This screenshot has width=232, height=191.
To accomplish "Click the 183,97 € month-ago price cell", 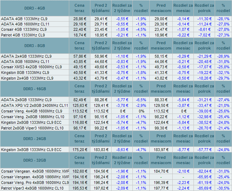I will pyautogui.click(x=161, y=150).
